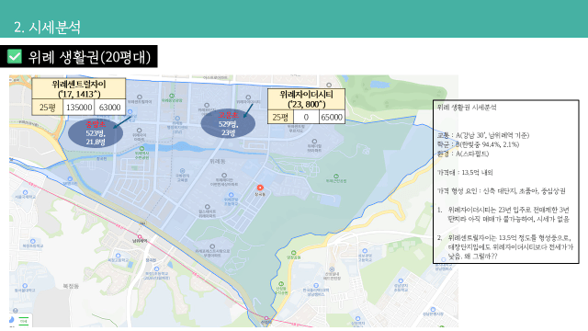This screenshot has width=588, height=331.
Task: Click the 63000 cell in 위례센트럴자이 table
Action: pyautogui.click(x=109, y=108)
